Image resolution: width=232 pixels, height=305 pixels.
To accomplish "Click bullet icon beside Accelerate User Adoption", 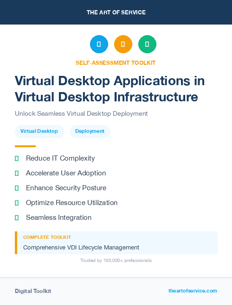I will tap(17, 173).
